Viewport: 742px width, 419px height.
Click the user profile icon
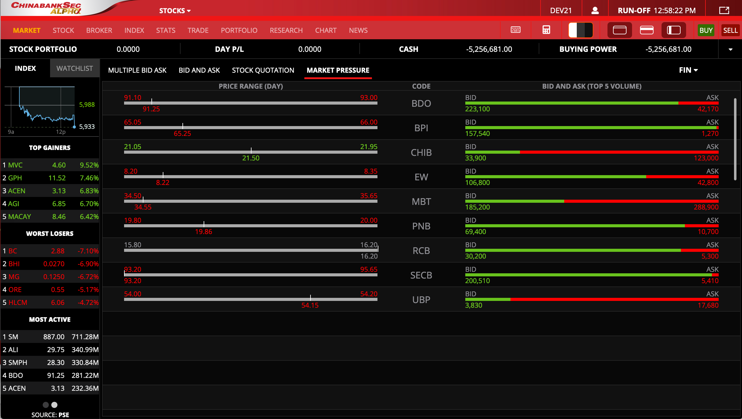coord(595,10)
